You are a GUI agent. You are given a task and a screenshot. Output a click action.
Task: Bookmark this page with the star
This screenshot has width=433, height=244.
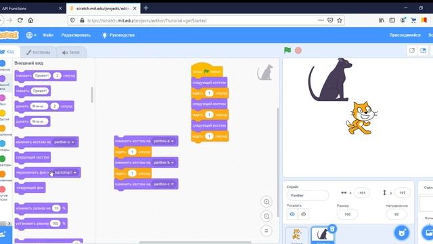tap(340, 20)
